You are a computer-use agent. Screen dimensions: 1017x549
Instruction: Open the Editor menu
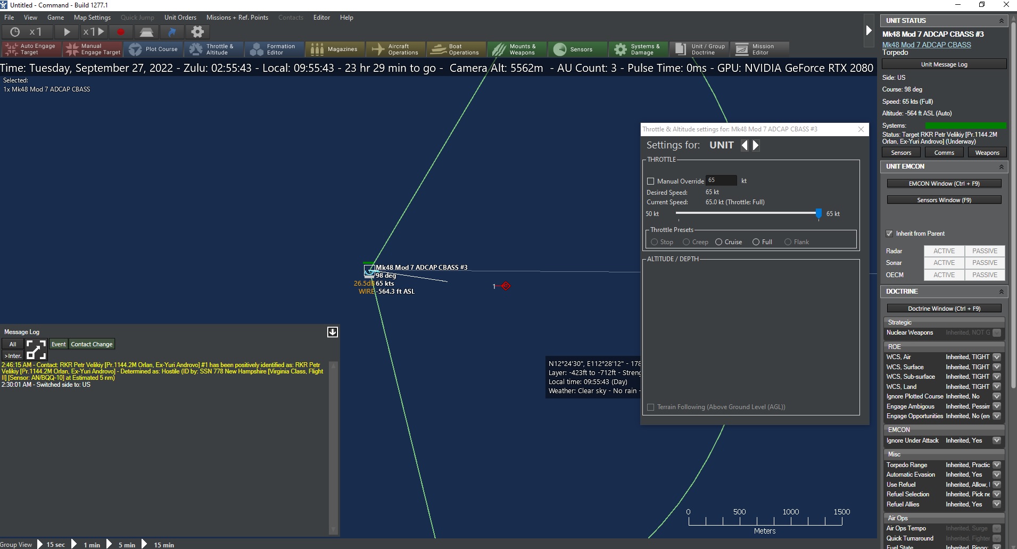pyautogui.click(x=321, y=18)
